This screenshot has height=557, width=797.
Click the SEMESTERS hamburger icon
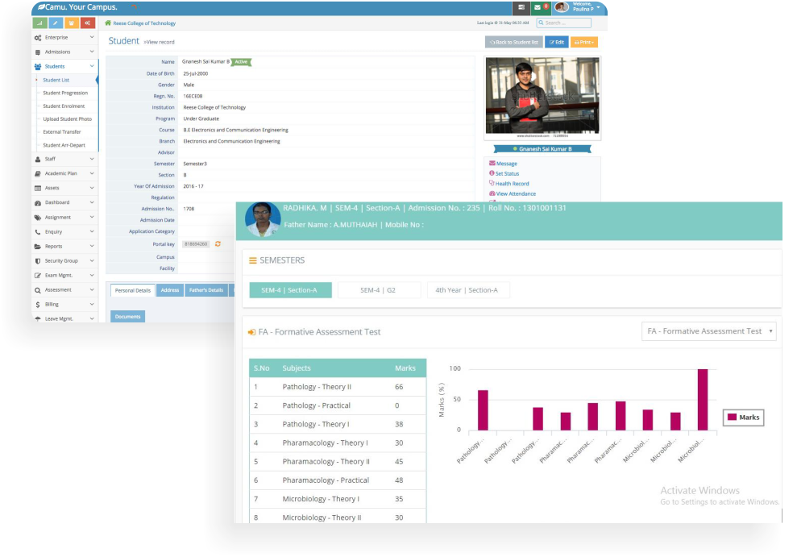tap(252, 260)
